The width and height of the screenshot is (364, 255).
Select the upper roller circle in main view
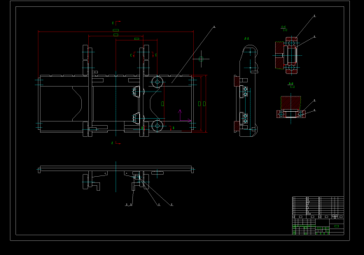(157, 82)
